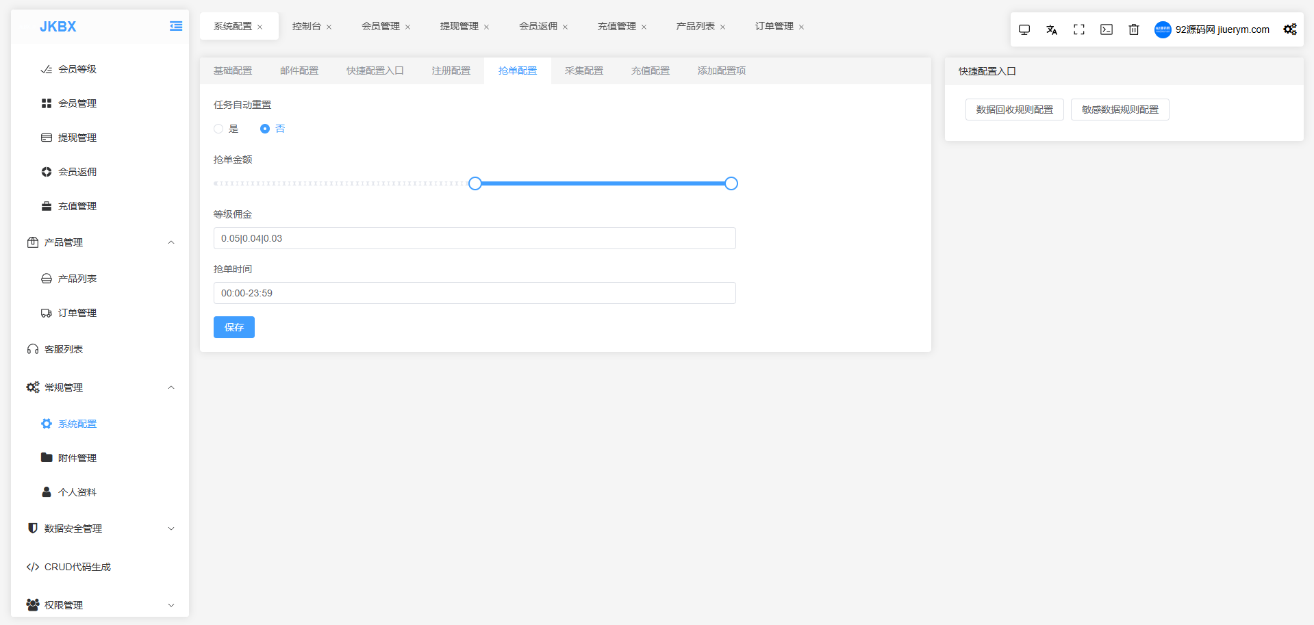Open 订单管理 page tab

(774, 26)
